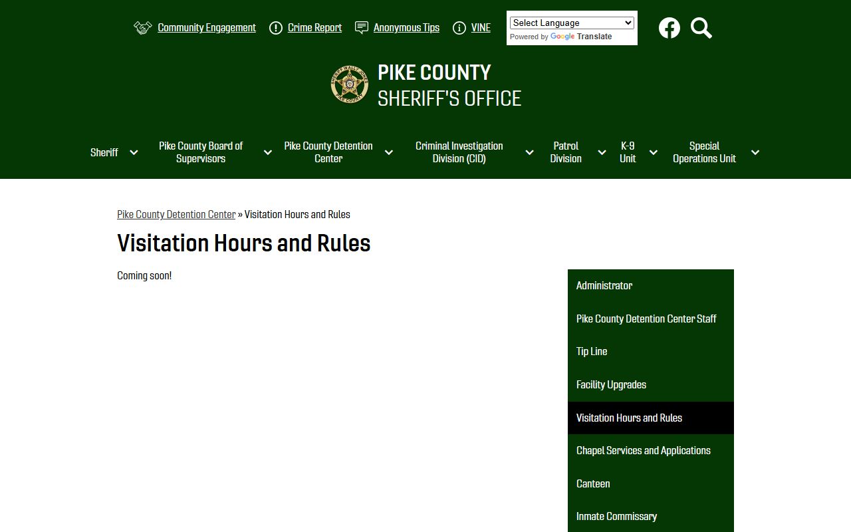Click the Crime Report exclamation icon
Image resolution: width=851 pixels, height=532 pixels.
coord(276,28)
